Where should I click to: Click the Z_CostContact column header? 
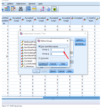coord(89,20)
